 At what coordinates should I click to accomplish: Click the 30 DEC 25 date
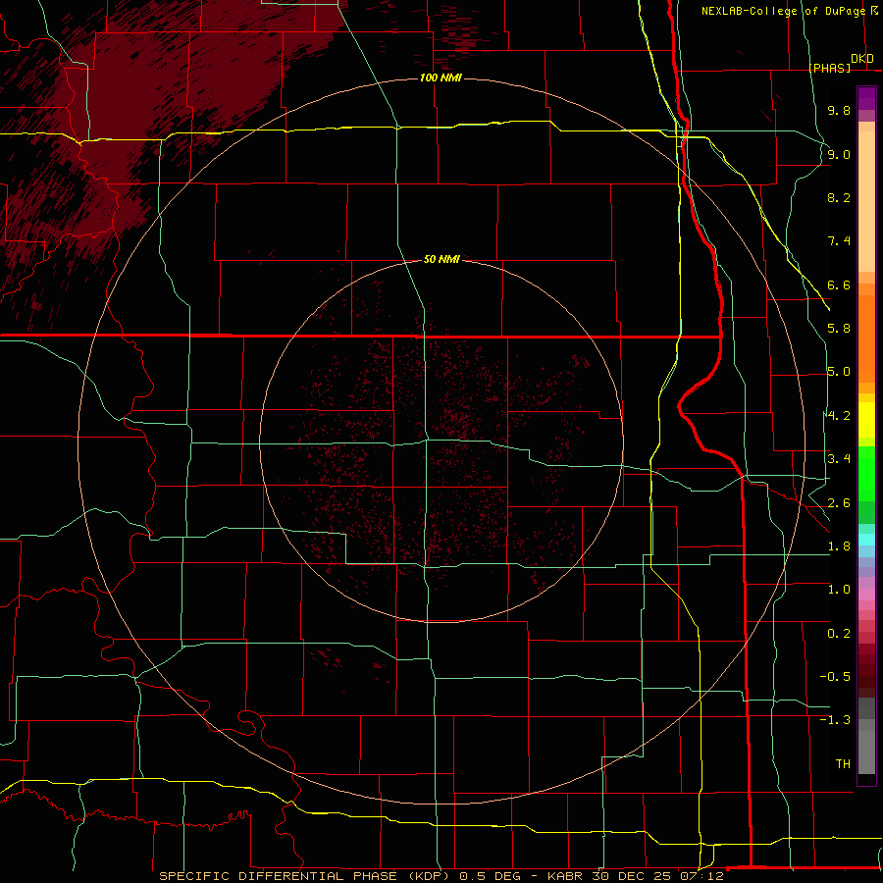(632, 876)
